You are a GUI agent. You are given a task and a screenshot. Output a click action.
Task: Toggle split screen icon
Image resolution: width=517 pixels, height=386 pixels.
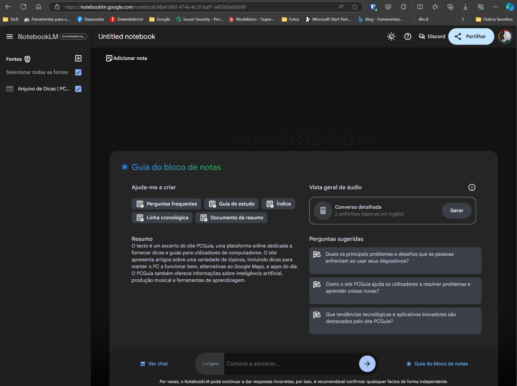[420, 7]
